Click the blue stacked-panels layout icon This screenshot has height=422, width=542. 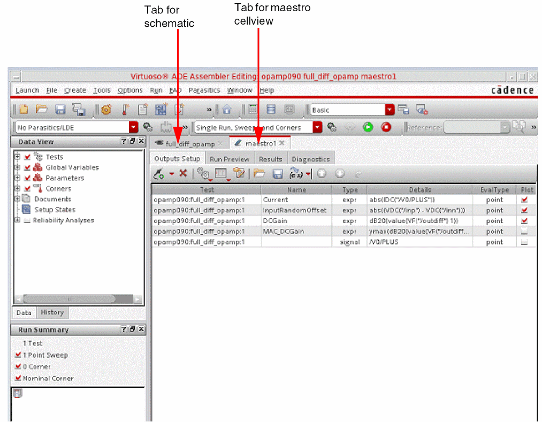(x=271, y=110)
